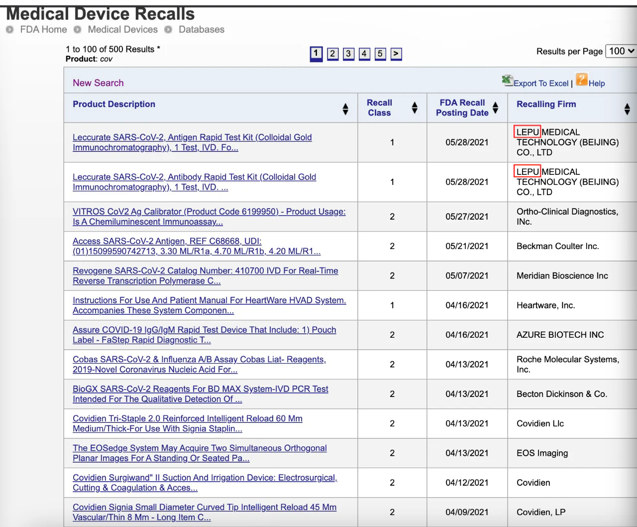Select Covidien Llc firm cell

(x=572, y=423)
